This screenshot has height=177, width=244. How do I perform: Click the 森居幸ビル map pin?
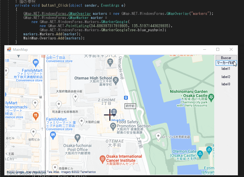coord(55,168)
